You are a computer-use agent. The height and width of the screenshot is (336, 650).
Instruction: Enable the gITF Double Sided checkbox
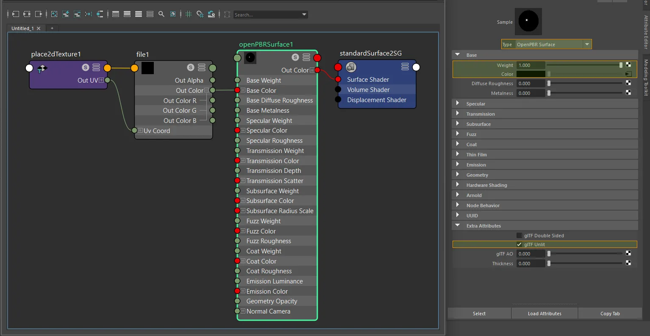pos(519,236)
